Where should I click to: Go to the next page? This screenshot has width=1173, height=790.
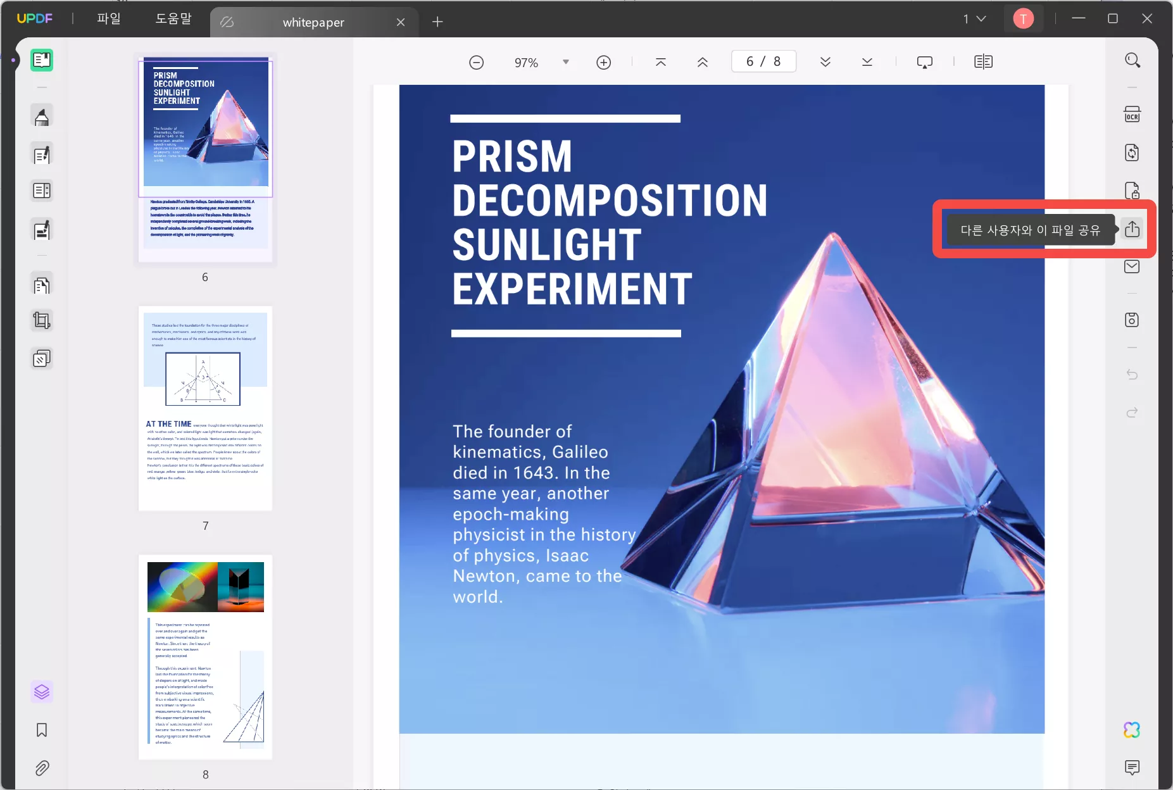pyautogui.click(x=825, y=62)
